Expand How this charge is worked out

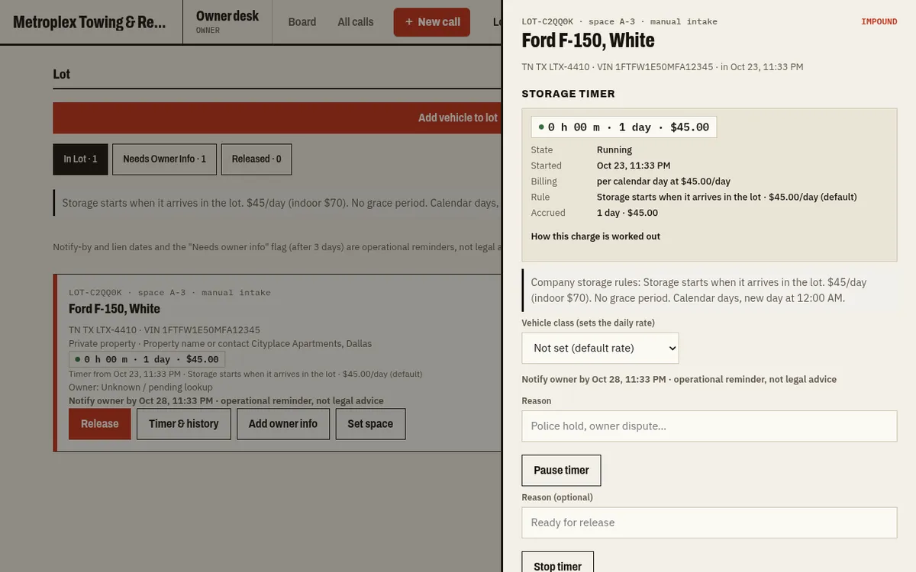click(595, 236)
